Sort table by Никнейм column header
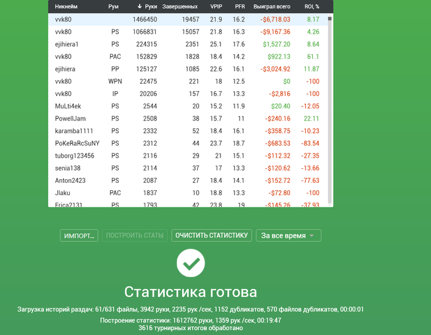The height and width of the screenshot is (335, 431). (x=66, y=7)
